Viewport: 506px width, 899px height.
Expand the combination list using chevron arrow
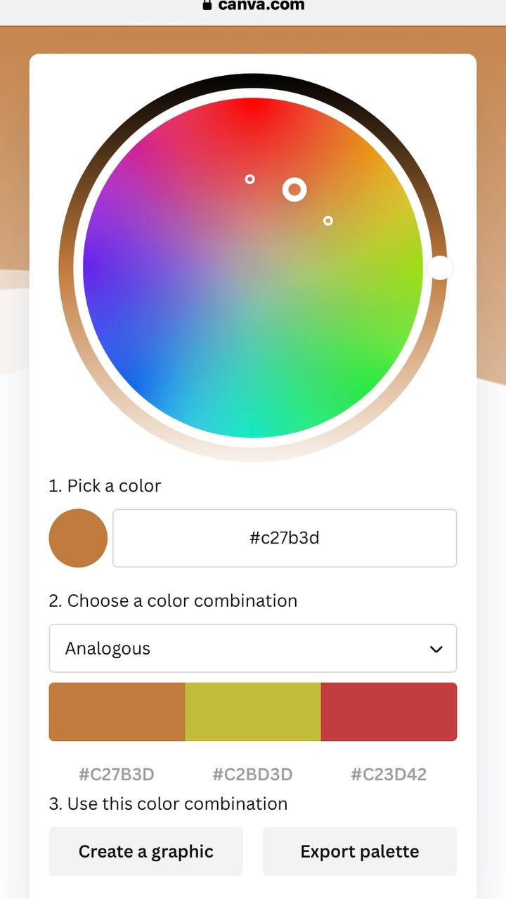click(436, 649)
